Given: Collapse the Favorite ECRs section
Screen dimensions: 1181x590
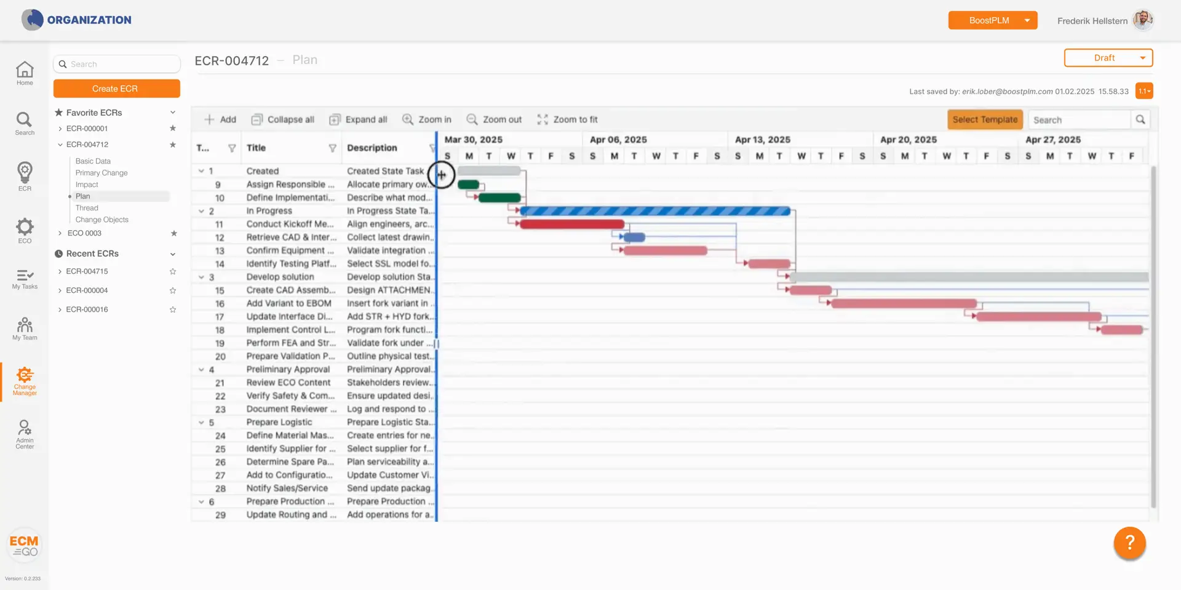Looking at the screenshot, I should click(x=173, y=113).
